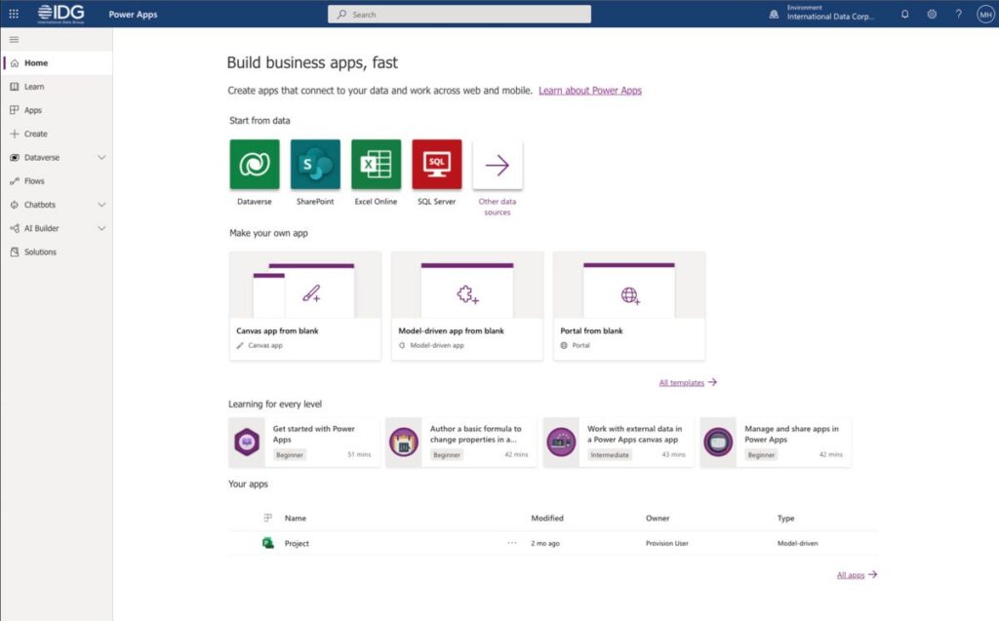Viewport: 999px width, 621px height.
Task: Open the All apps link
Action: [x=857, y=574]
